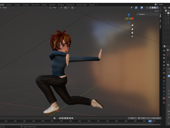Open the Animation workspace tab
Screen dimensions: 170x128
pos(52,5)
